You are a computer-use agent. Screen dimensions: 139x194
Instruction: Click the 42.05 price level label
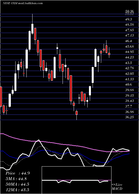pos(129,73)
